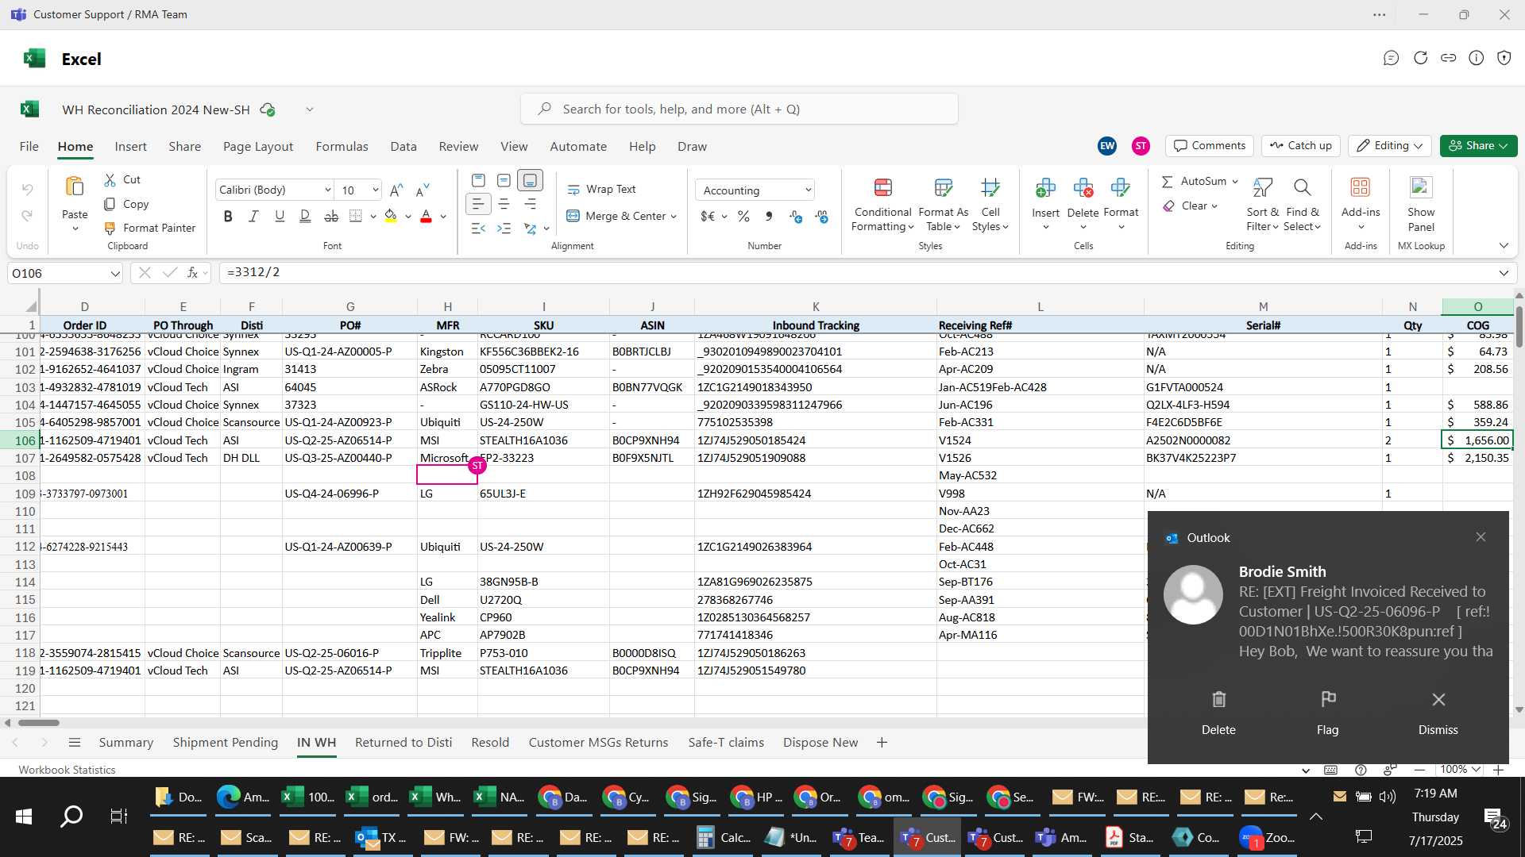Open the font name Calibri dropdown
Screen dimensions: 1525x857
[327, 190]
